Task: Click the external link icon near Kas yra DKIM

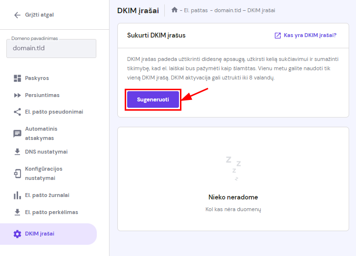Action: coord(278,36)
